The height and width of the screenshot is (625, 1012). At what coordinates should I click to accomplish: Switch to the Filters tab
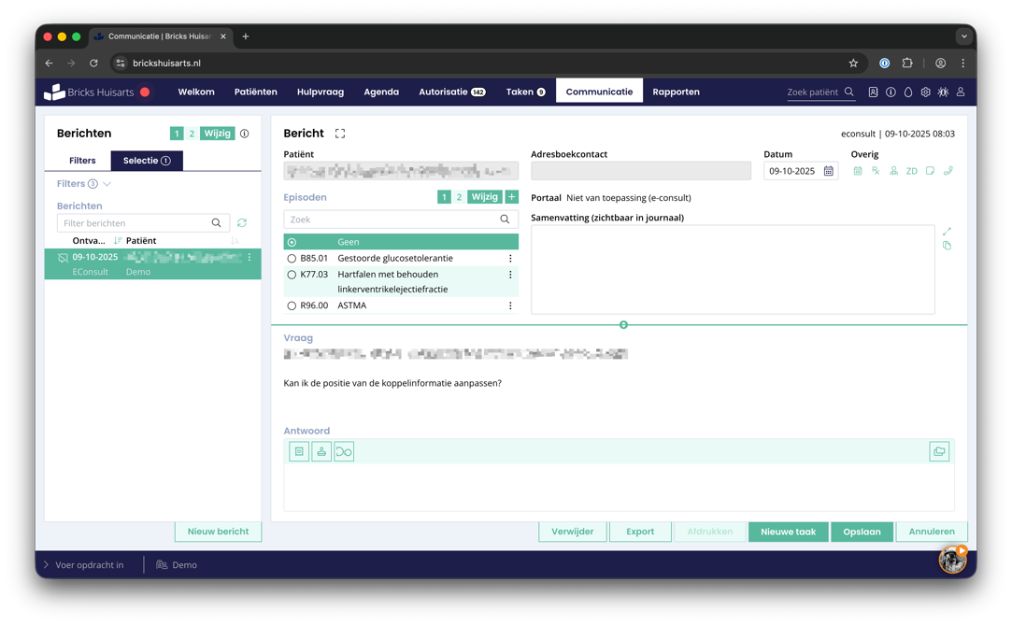coord(82,161)
